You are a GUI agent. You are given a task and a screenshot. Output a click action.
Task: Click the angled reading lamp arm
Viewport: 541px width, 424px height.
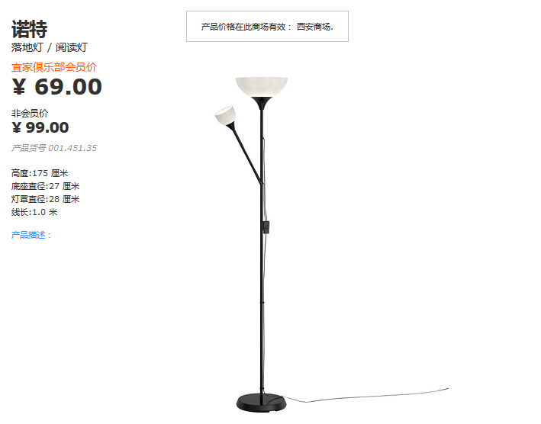pyautogui.click(x=246, y=154)
